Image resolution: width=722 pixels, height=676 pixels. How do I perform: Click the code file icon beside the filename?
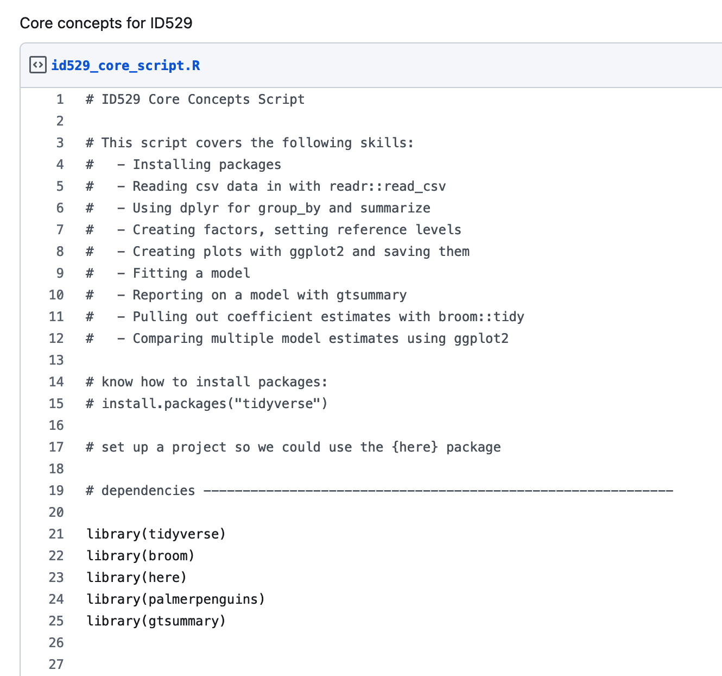coord(37,65)
